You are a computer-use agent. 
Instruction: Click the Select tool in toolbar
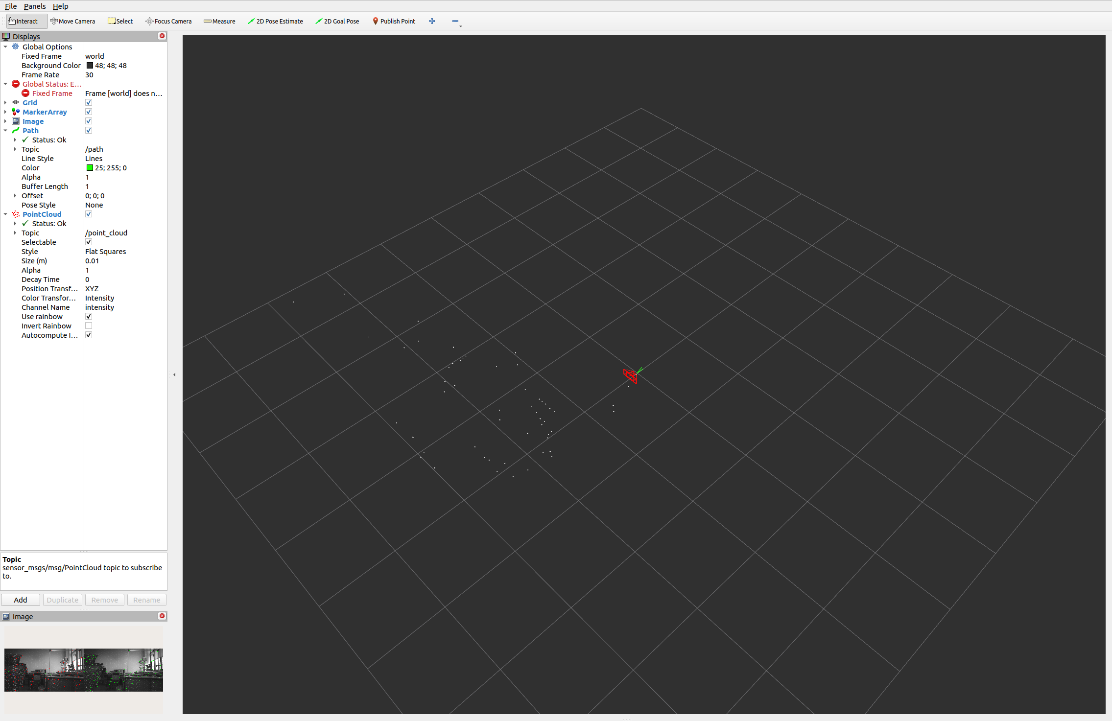pos(120,21)
